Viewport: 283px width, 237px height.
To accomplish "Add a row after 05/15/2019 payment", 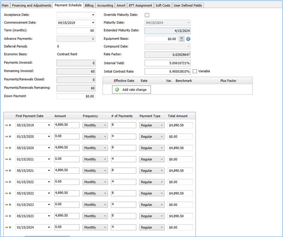I will tap(10, 125).
